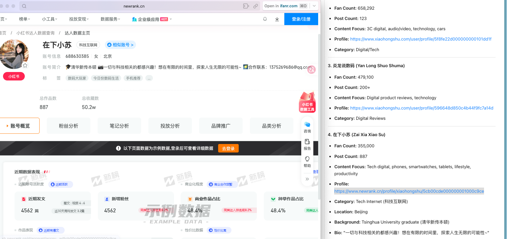This screenshot has width=507, height=239.
Task: Click the reader mode icon in address bar
Action: [x=246, y=6]
